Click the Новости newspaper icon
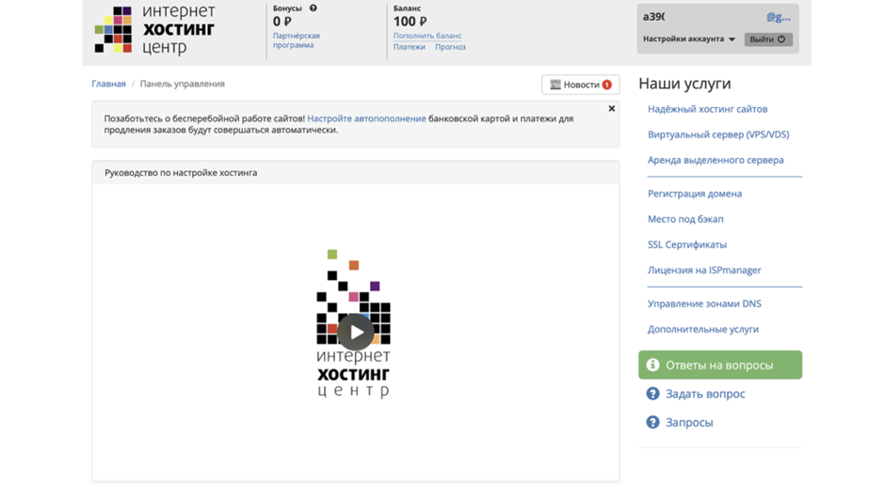 (x=555, y=85)
